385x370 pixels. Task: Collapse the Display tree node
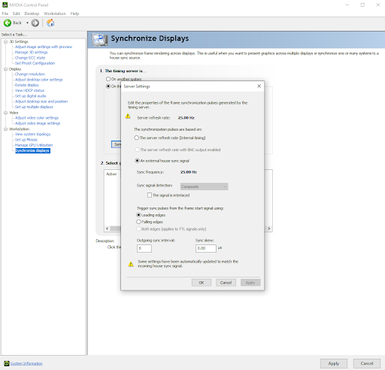pyautogui.click(x=5, y=69)
